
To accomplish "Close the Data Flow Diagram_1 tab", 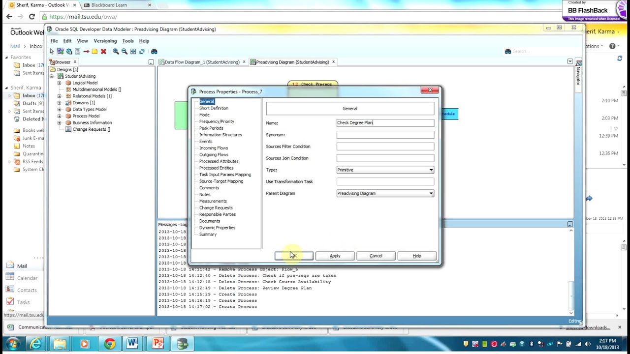I will 244,62.
